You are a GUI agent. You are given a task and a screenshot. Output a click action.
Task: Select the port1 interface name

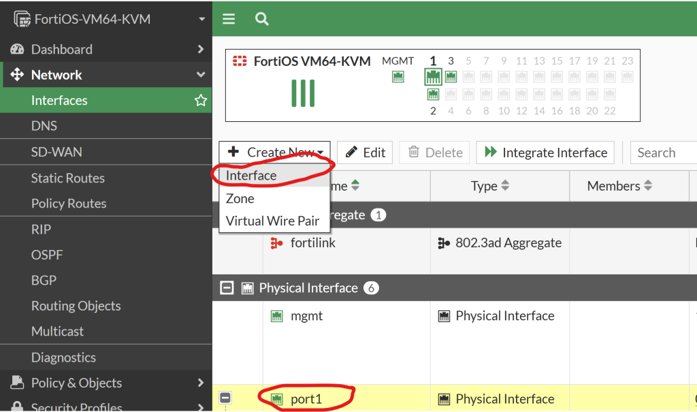point(306,399)
